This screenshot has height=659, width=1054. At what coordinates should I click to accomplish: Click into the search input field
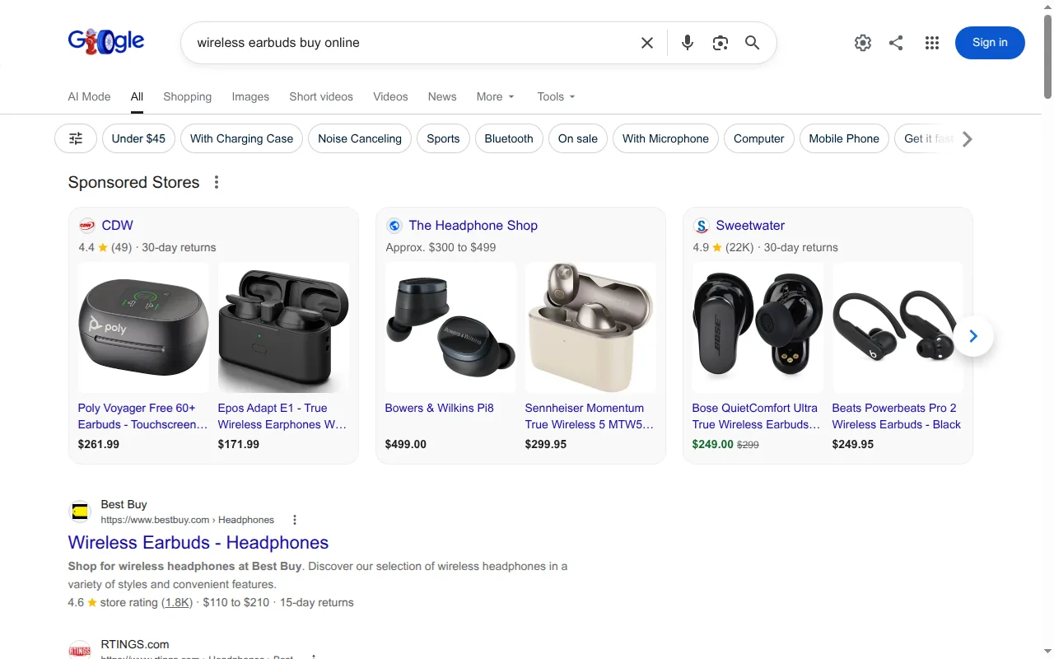coord(412,43)
